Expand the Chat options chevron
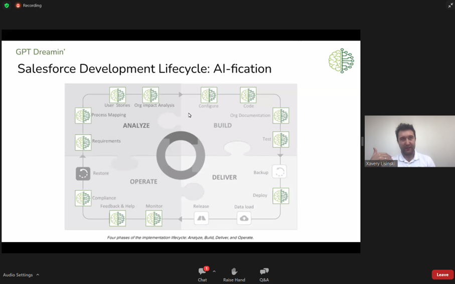 (x=214, y=271)
